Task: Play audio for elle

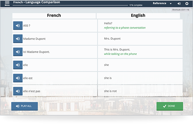Action: click(18, 65)
